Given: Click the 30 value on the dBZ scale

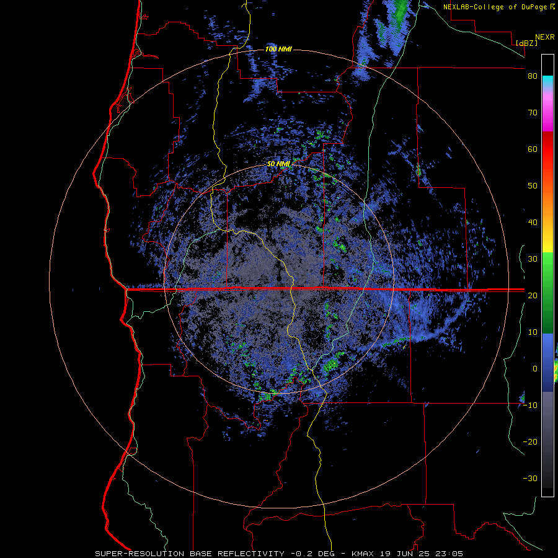Looking at the screenshot, I should 533,259.
